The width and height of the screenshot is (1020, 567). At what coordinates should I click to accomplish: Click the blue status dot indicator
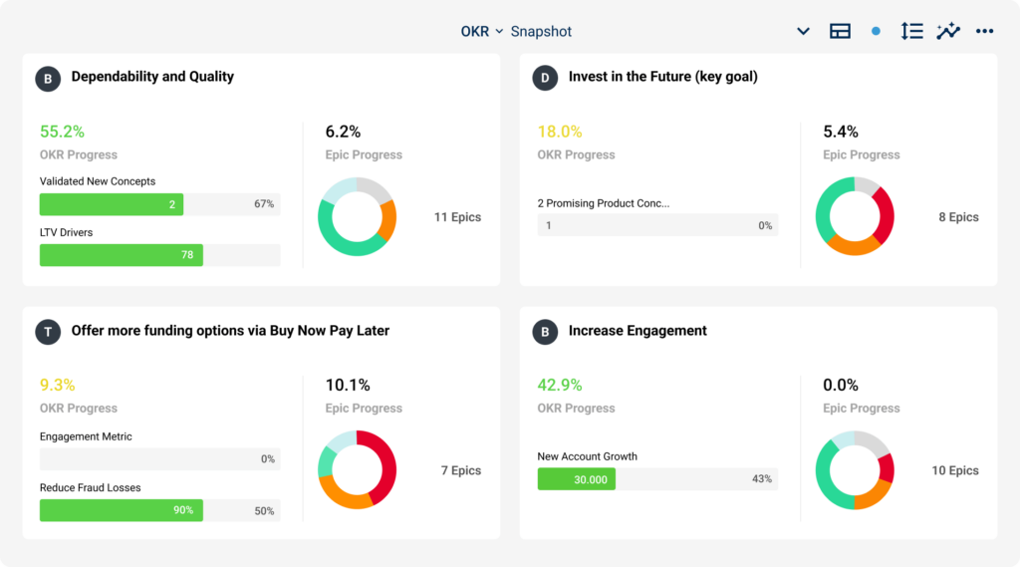(x=876, y=31)
